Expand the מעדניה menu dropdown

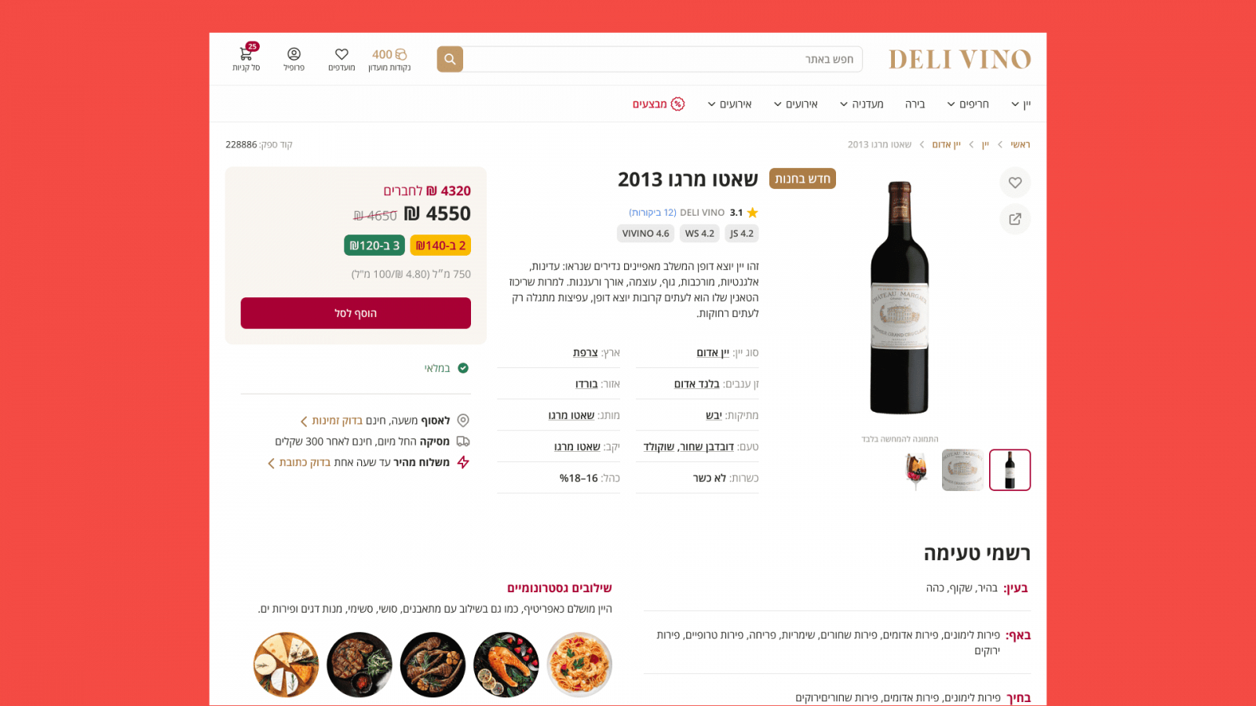(861, 104)
